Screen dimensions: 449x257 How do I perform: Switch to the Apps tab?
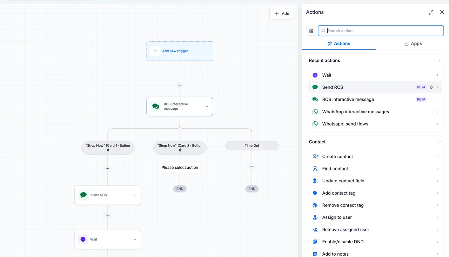coord(413,43)
